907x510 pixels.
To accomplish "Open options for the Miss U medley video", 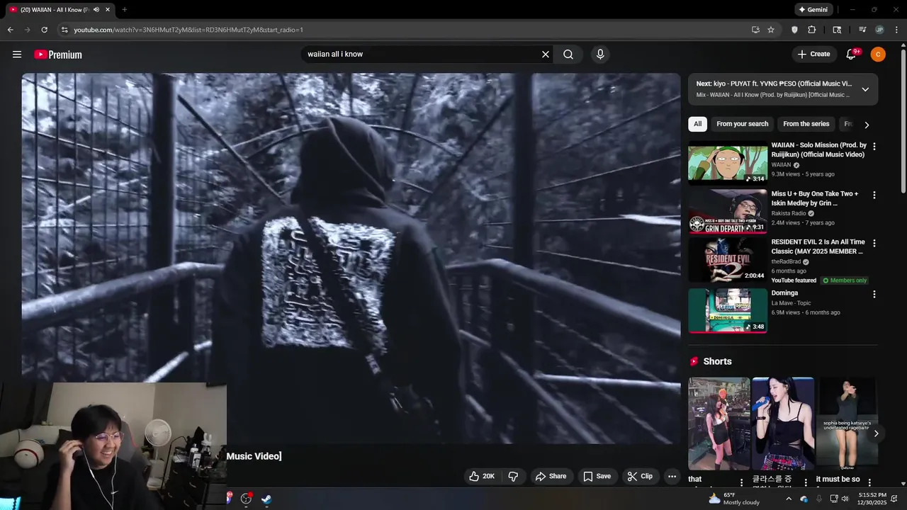I will 874,195.
